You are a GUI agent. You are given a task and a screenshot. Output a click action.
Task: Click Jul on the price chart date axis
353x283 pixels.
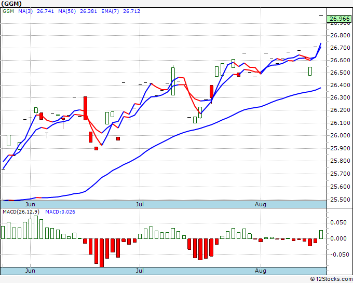point(140,204)
